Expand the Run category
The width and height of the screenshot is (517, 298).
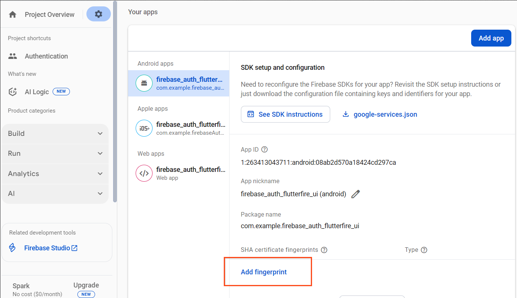tap(55, 154)
